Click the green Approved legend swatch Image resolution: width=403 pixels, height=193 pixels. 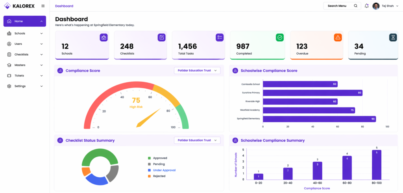tap(149, 158)
